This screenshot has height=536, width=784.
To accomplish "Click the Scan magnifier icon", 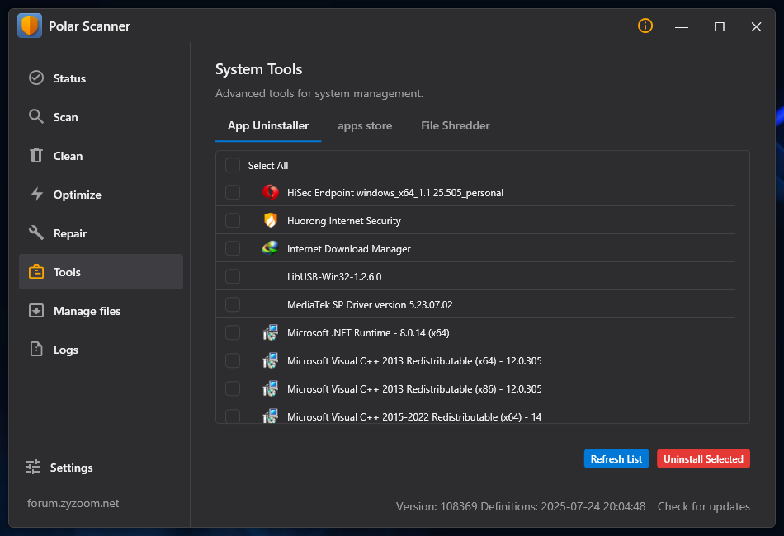I will click(x=36, y=116).
